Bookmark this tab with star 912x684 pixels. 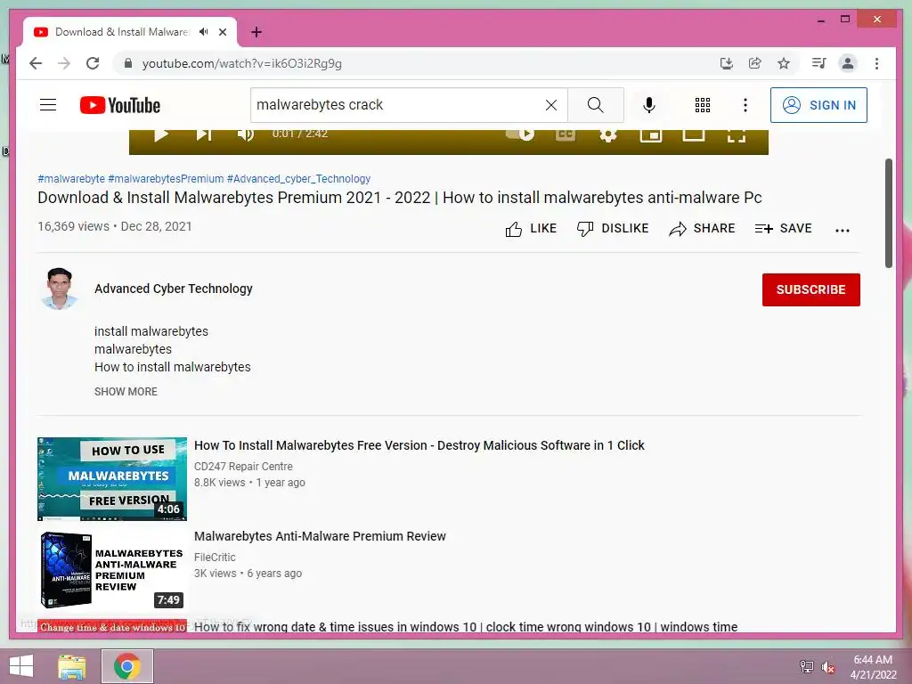[x=784, y=63]
